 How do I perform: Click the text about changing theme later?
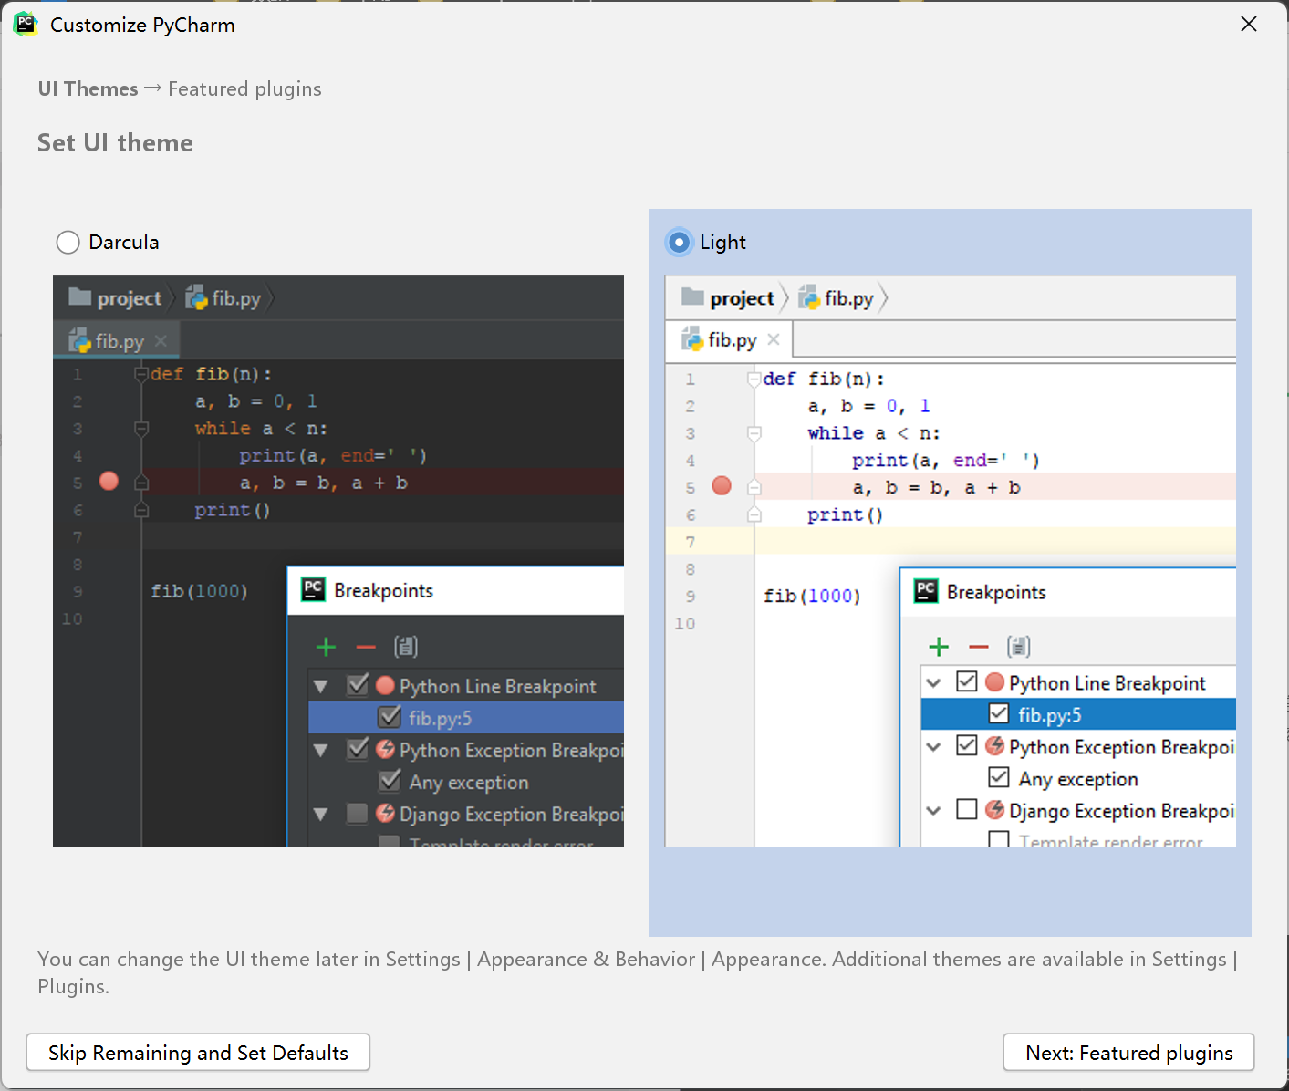coord(638,972)
